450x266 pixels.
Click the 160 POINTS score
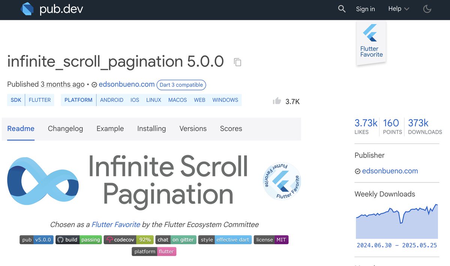pyautogui.click(x=392, y=127)
